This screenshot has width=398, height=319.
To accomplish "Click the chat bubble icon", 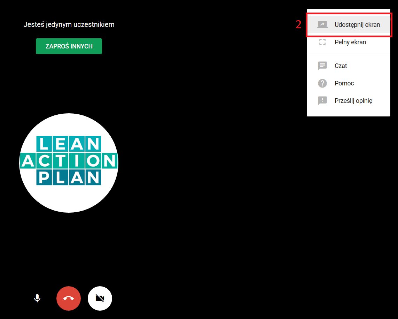I will (x=322, y=66).
